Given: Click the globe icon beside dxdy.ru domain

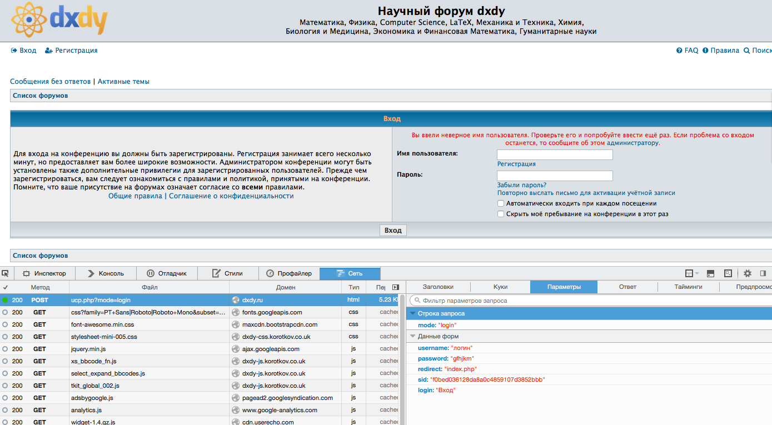Looking at the screenshot, I should tap(236, 300).
